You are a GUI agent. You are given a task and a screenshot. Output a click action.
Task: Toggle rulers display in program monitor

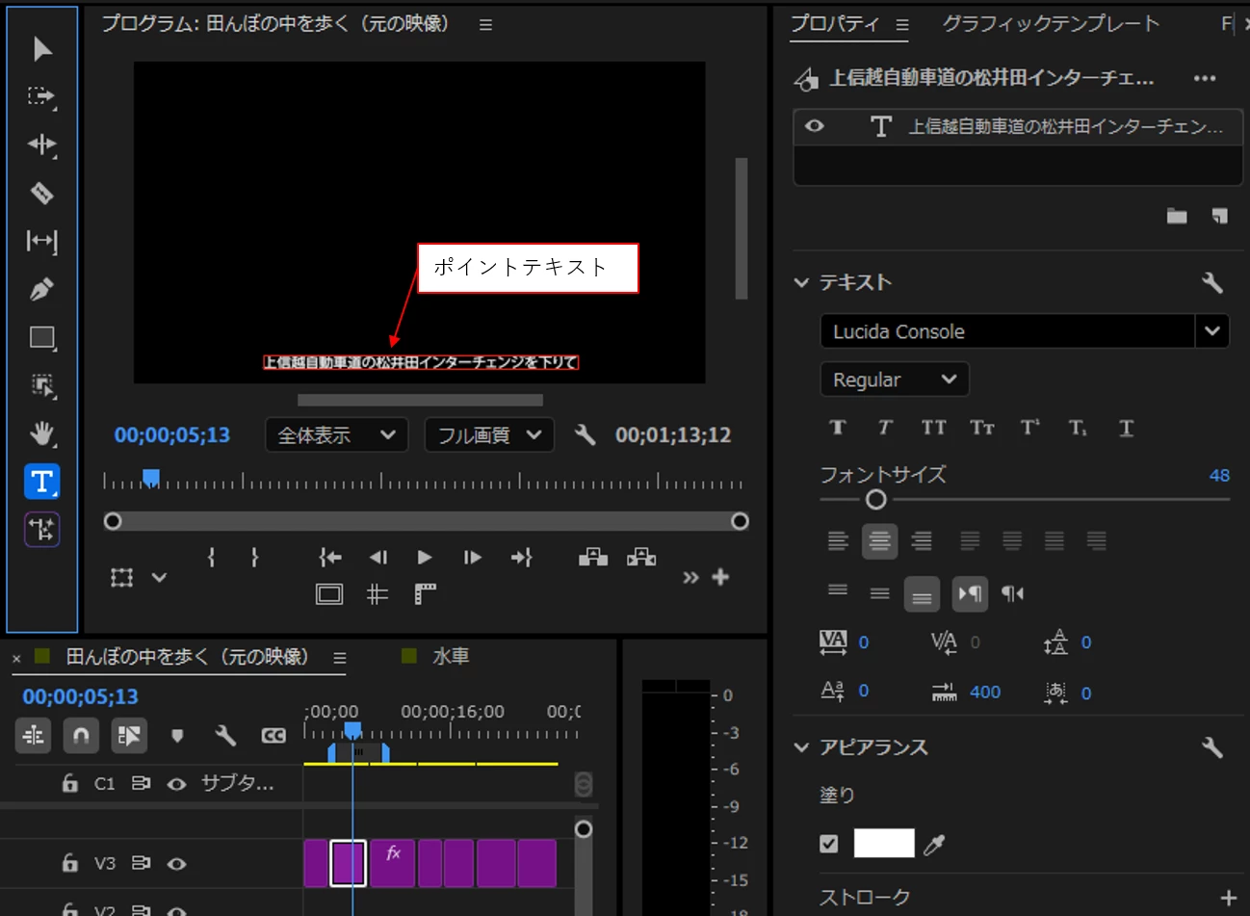tap(425, 594)
